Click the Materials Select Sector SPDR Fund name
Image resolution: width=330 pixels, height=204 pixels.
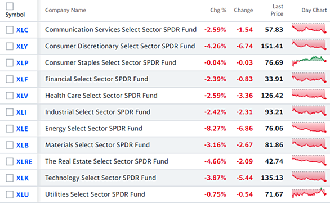point(97,145)
